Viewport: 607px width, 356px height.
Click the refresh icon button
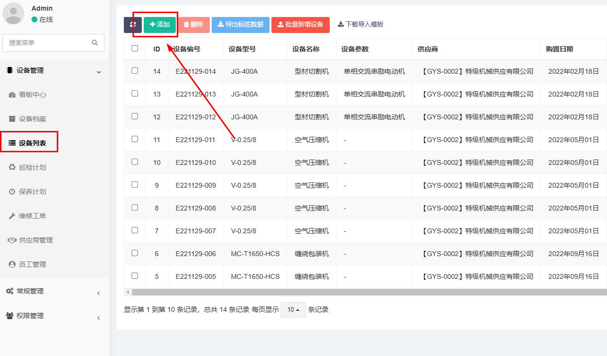(x=133, y=25)
